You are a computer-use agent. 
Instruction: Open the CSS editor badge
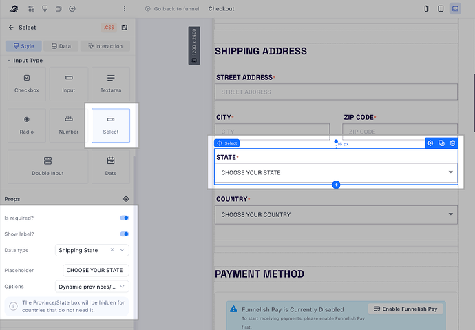(x=109, y=28)
